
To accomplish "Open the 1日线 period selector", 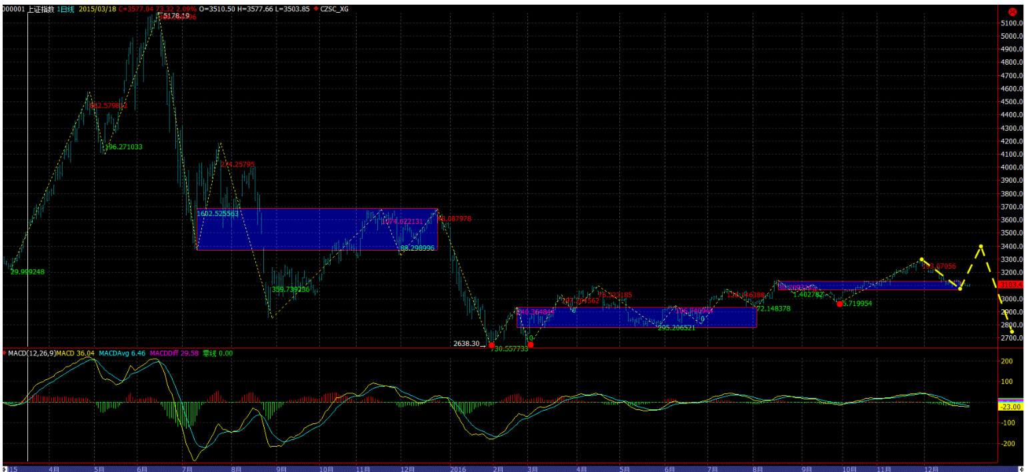I will [65, 9].
